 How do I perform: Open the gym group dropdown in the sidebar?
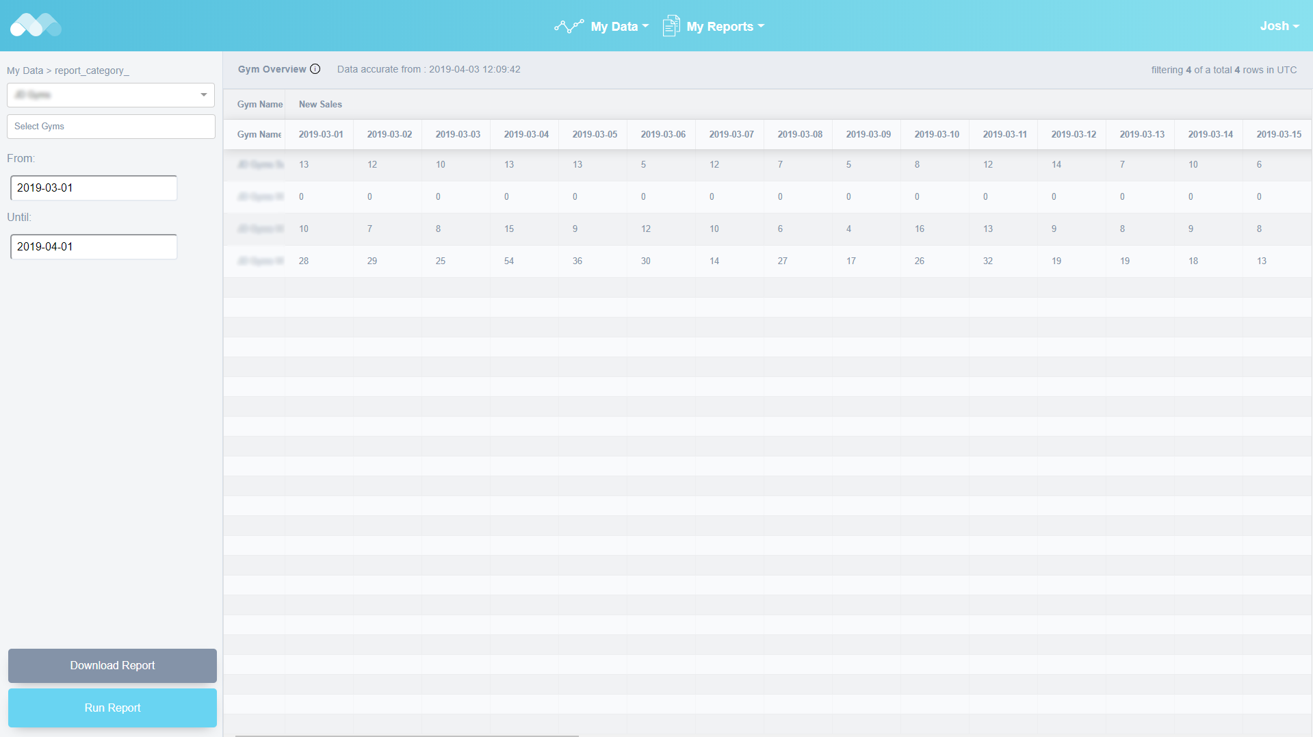point(111,95)
